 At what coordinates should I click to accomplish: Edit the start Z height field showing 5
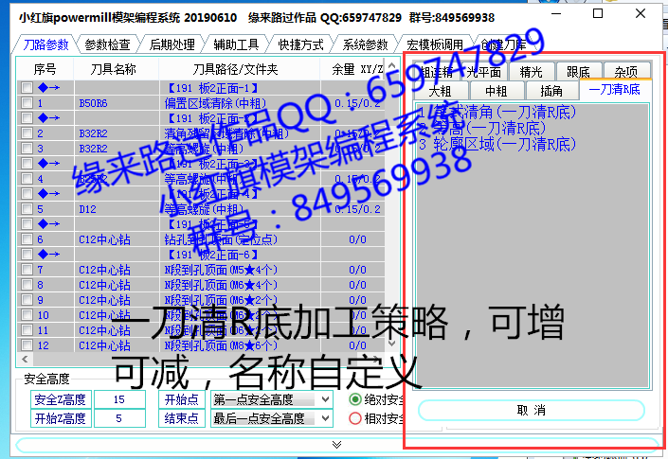119,418
